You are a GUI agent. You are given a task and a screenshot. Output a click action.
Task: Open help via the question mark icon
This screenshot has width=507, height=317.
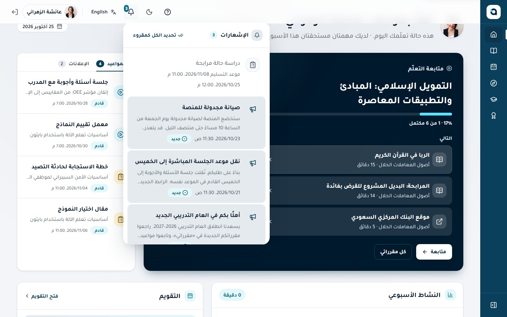point(168,12)
